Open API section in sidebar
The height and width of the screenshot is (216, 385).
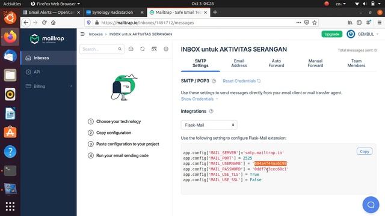[48, 72]
